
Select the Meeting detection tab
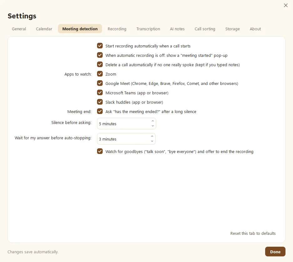pyautogui.click(x=80, y=29)
